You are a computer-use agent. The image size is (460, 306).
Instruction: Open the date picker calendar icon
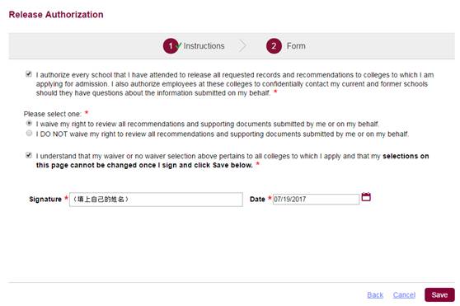click(366, 197)
